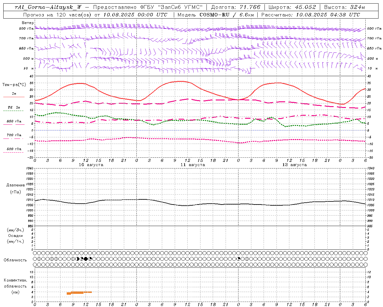Image resolution: width=383 pixels, height=307 pixels.
Task: Select the 11 августа date label
Action: coord(193,165)
